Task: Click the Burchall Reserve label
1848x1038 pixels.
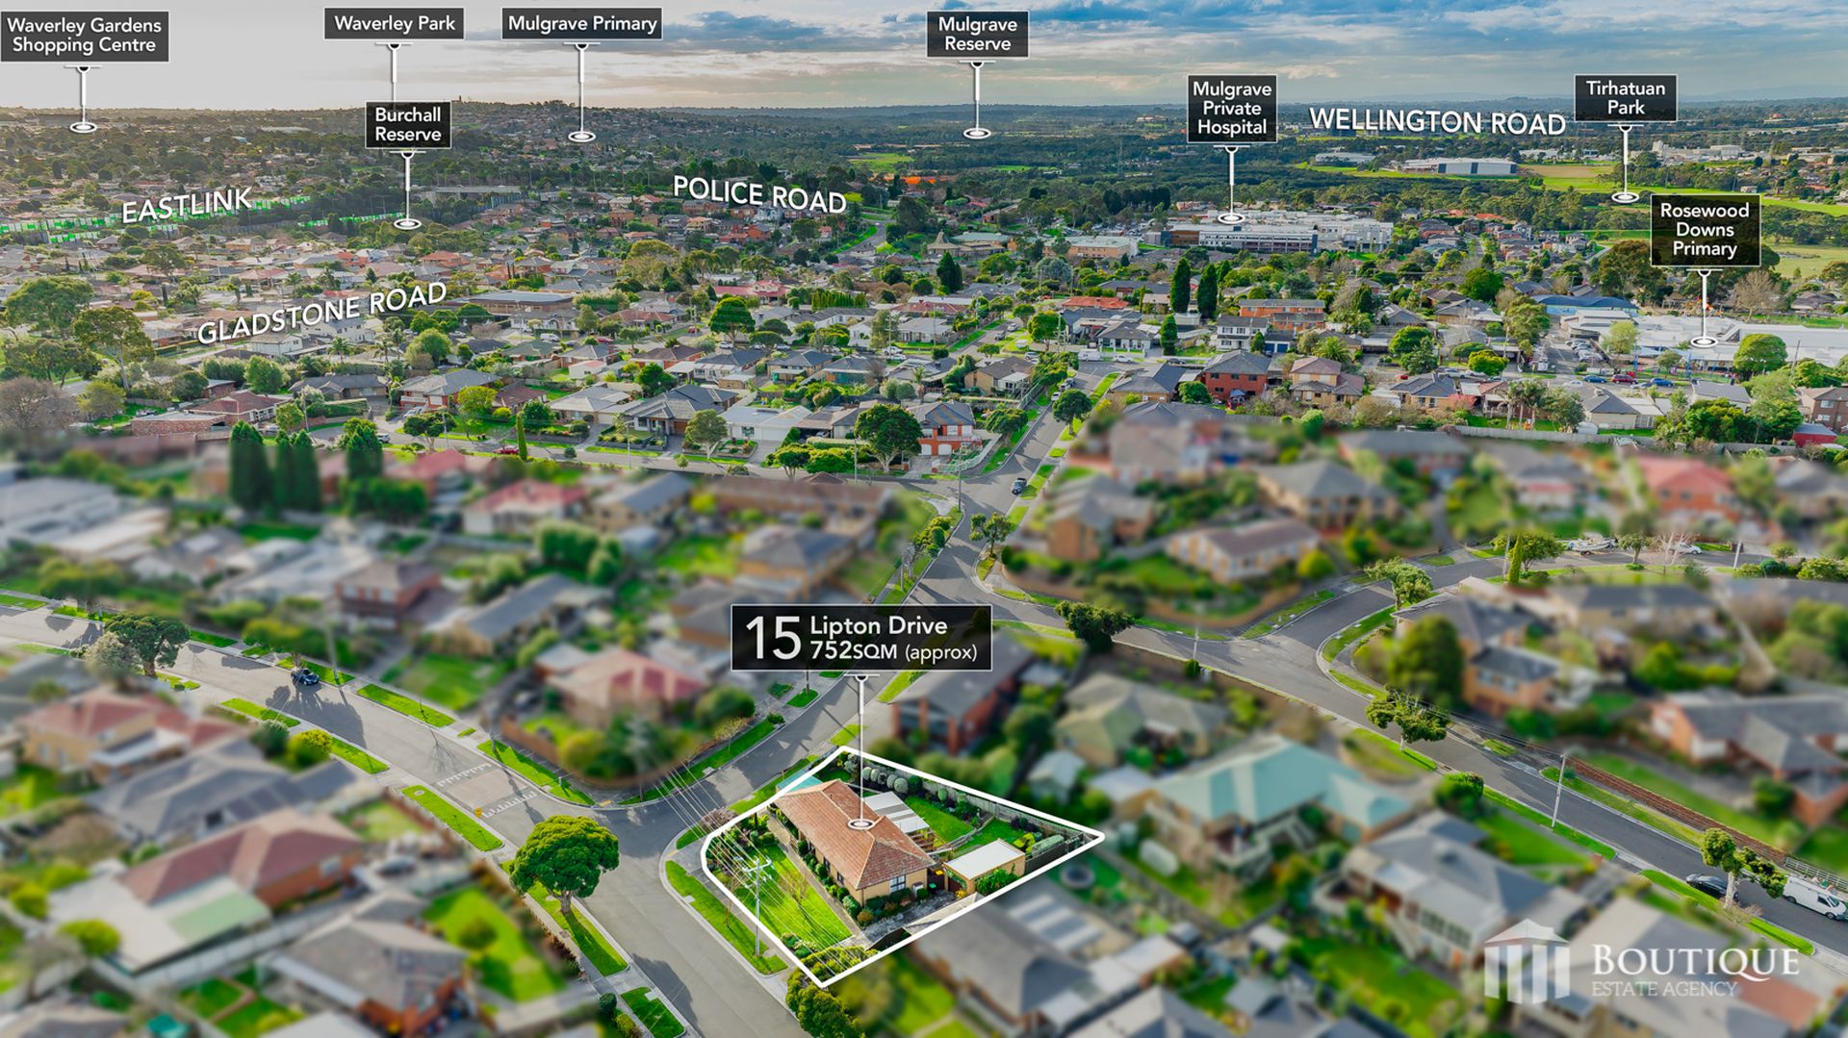Action: (408, 124)
